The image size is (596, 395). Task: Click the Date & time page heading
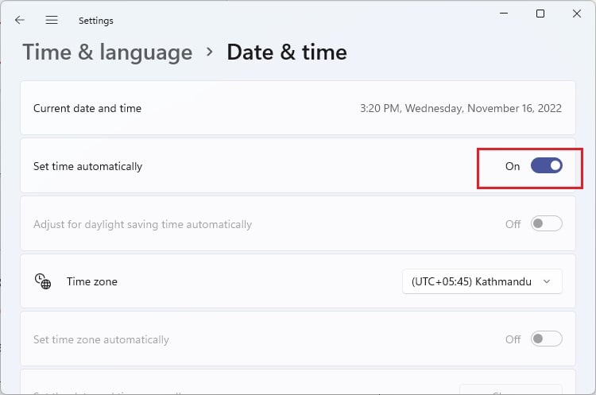tap(287, 52)
